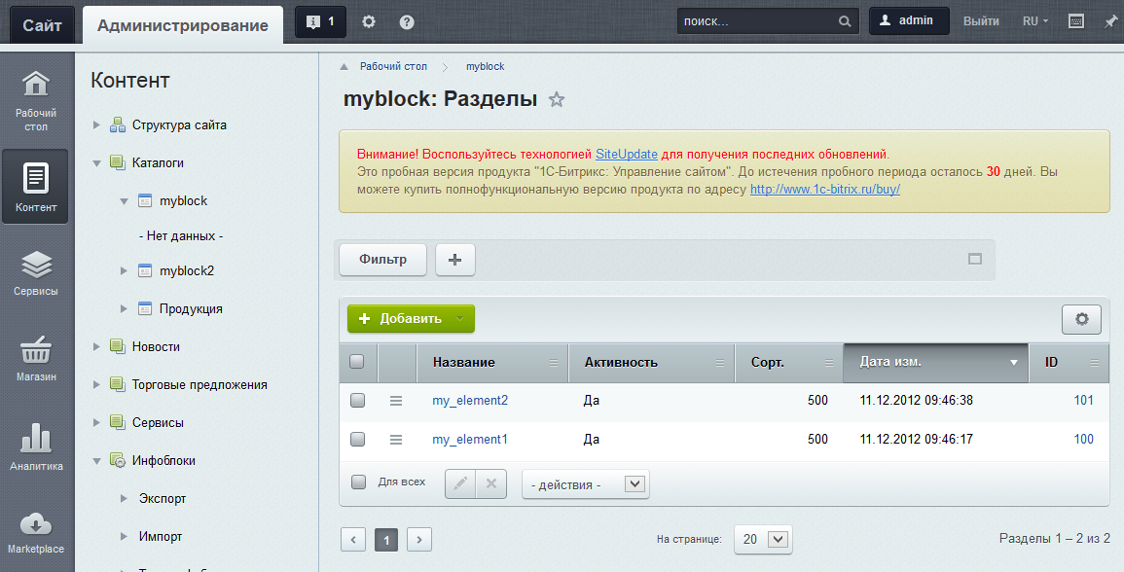1124x572 pixels.
Task: Open the На странице count dropdown
Action: tap(763, 539)
